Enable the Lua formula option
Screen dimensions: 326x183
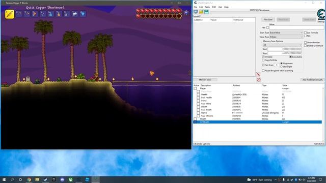[306, 33]
